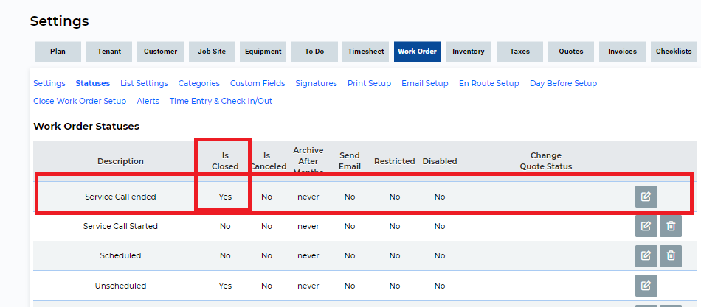This screenshot has width=701, height=307.
Task: Select the Scheduled description cell
Action: coord(121,256)
